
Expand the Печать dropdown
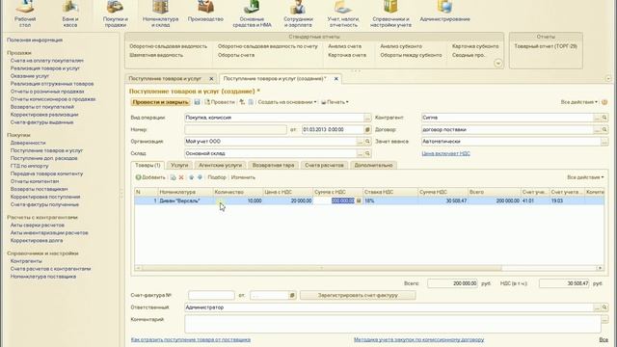335,102
